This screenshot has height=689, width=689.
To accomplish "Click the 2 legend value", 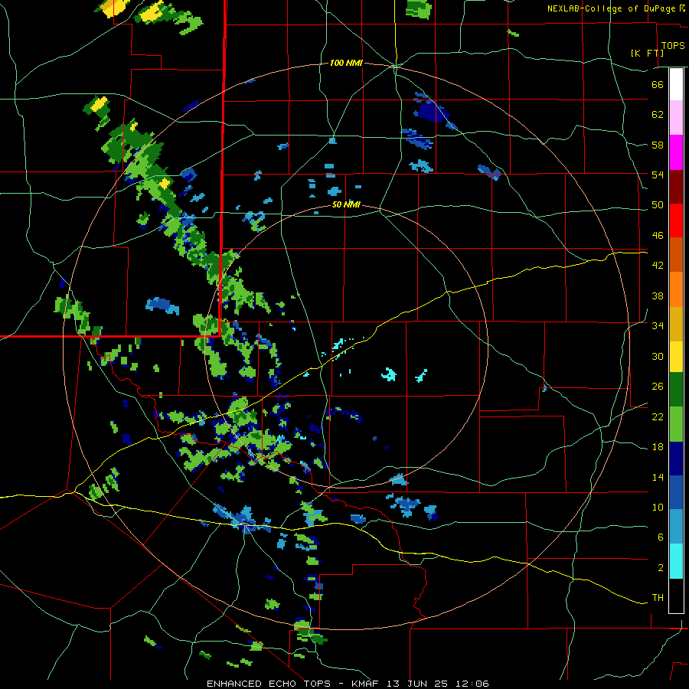I will click(x=661, y=568).
